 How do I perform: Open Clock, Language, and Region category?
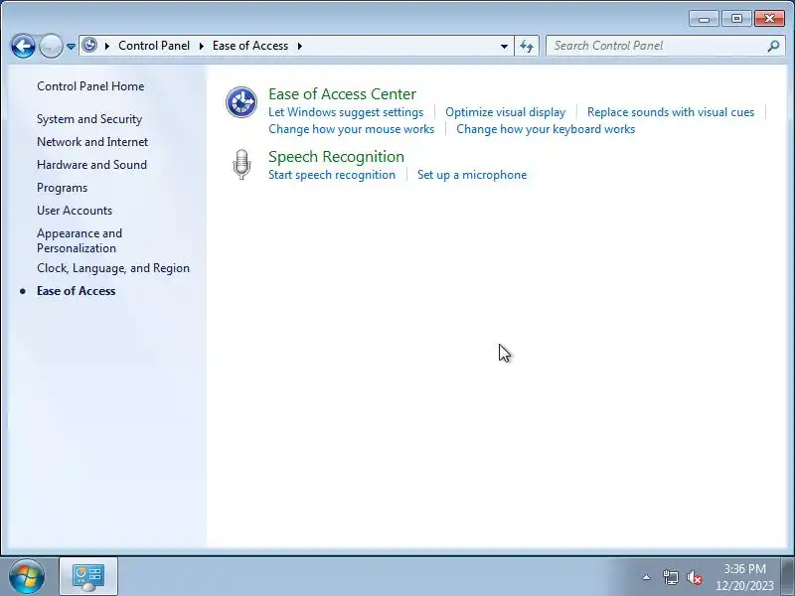[x=113, y=268]
